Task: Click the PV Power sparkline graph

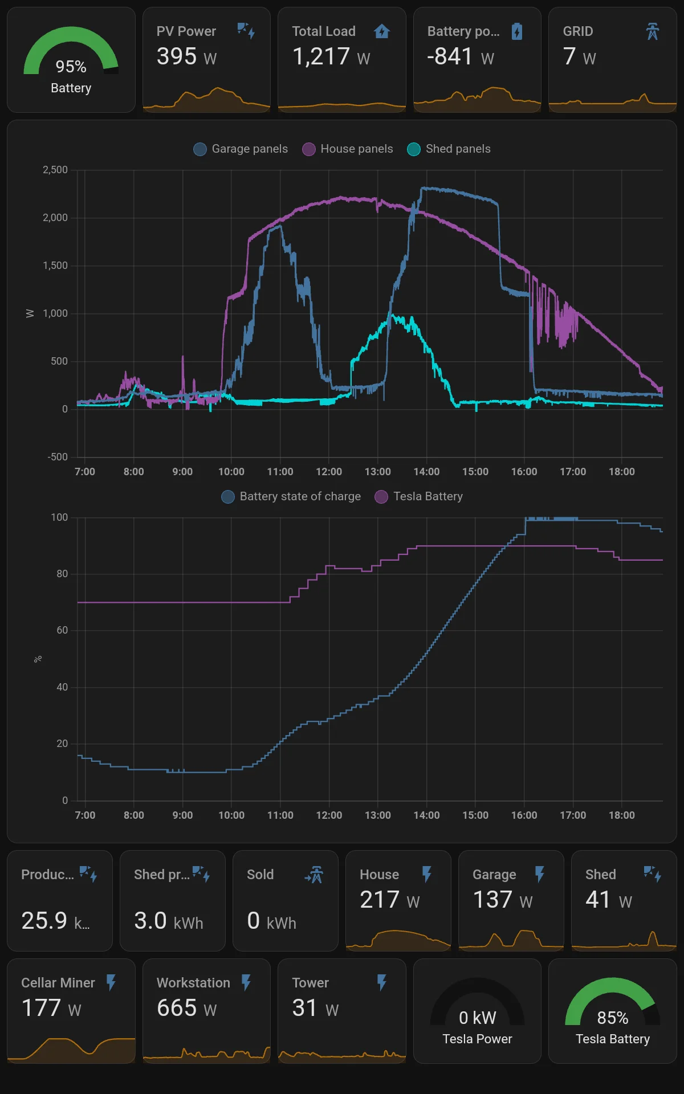Action: (x=206, y=99)
